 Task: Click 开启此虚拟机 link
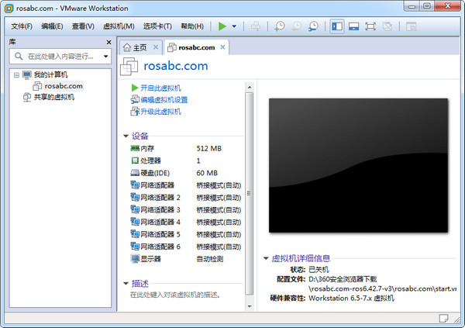tap(160, 88)
